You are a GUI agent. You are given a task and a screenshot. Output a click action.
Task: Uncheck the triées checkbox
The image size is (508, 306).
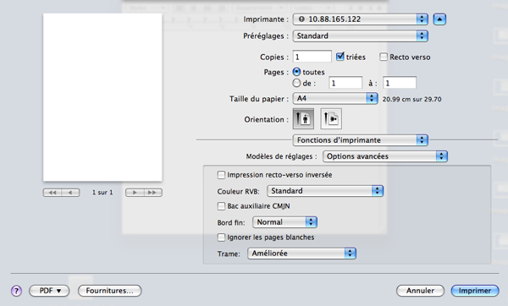point(340,57)
